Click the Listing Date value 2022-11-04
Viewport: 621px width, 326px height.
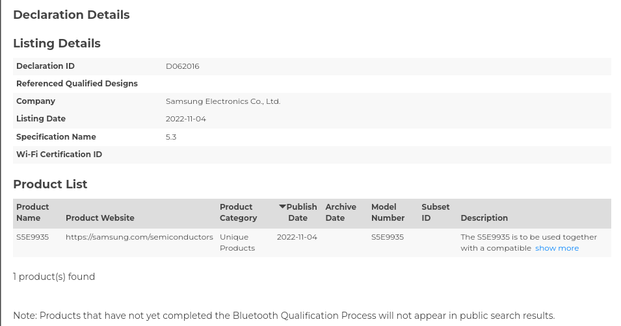tap(186, 119)
